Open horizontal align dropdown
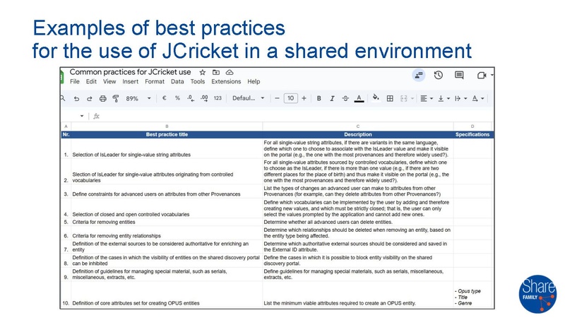 pyautogui.click(x=427, y=98)
